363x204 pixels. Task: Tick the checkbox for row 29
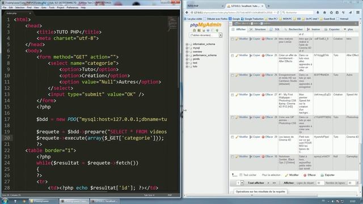(233, 137)
